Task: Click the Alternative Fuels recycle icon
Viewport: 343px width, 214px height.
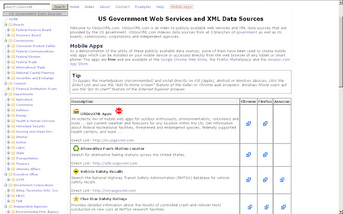Action: tap(76, 148)
